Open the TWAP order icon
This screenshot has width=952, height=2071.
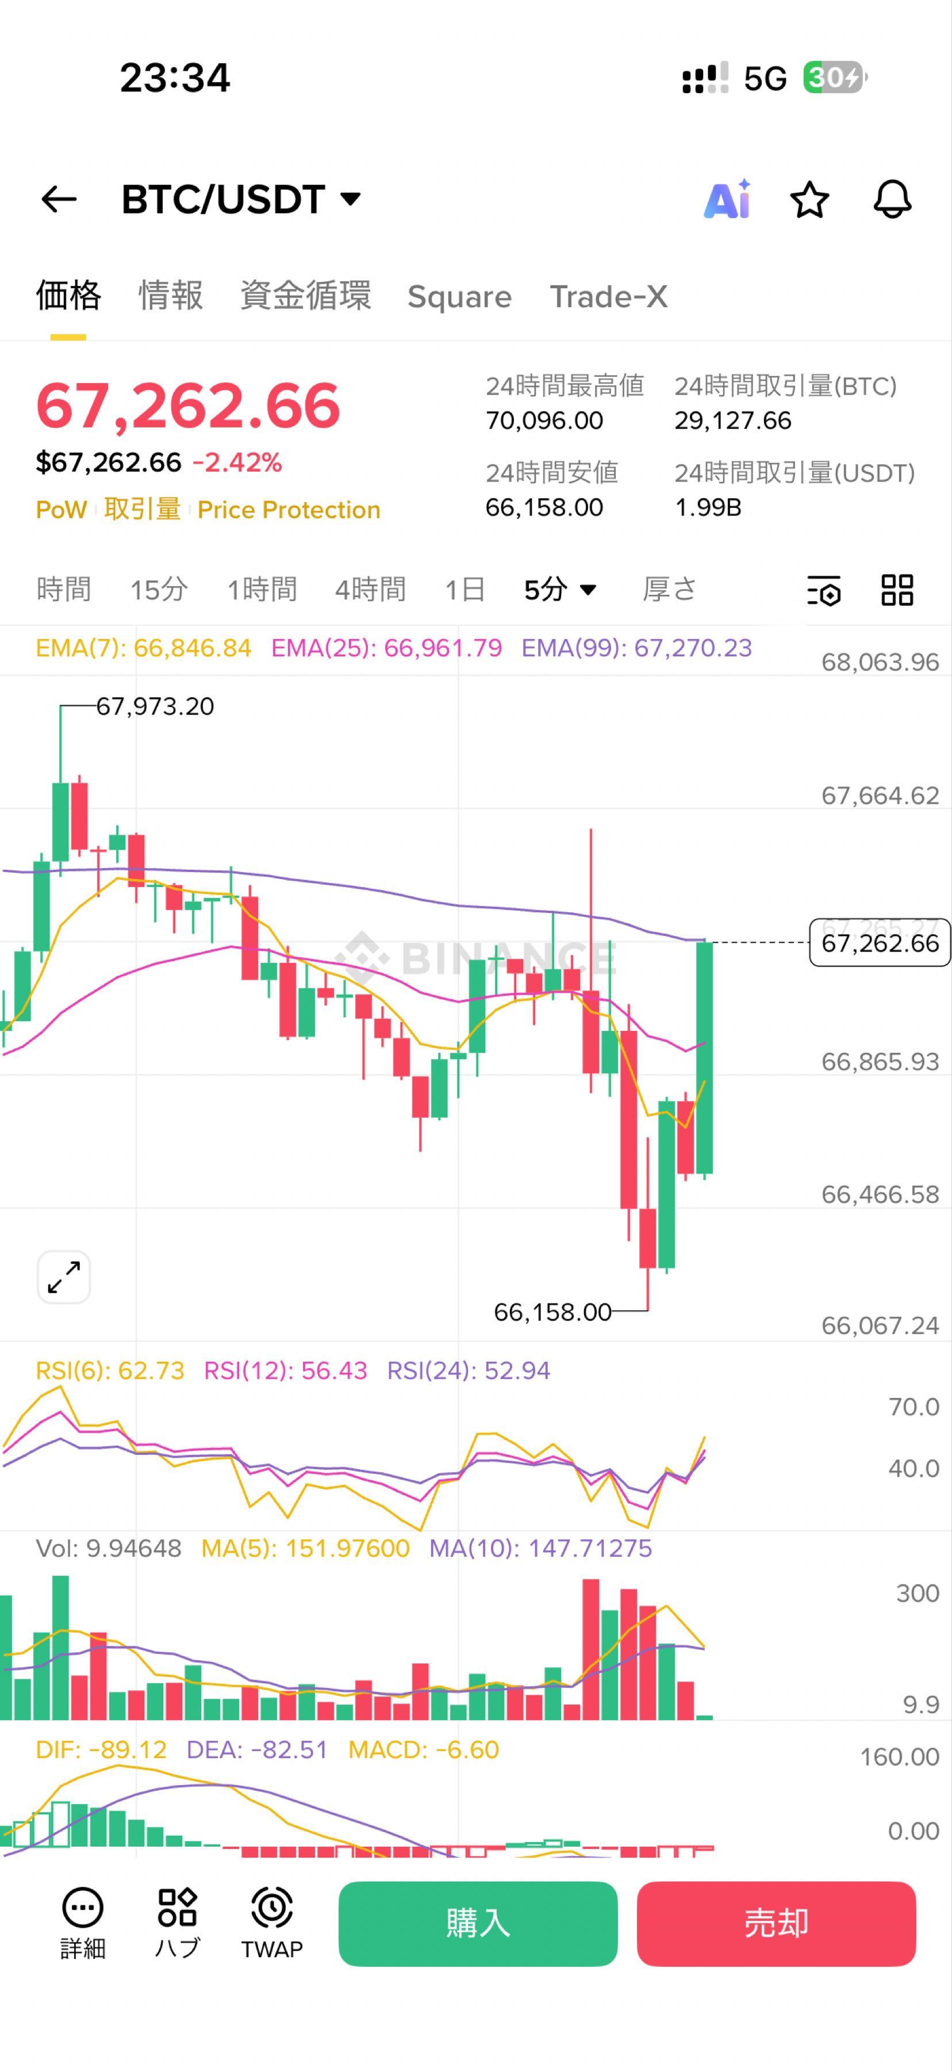[x=271, y=1922]
